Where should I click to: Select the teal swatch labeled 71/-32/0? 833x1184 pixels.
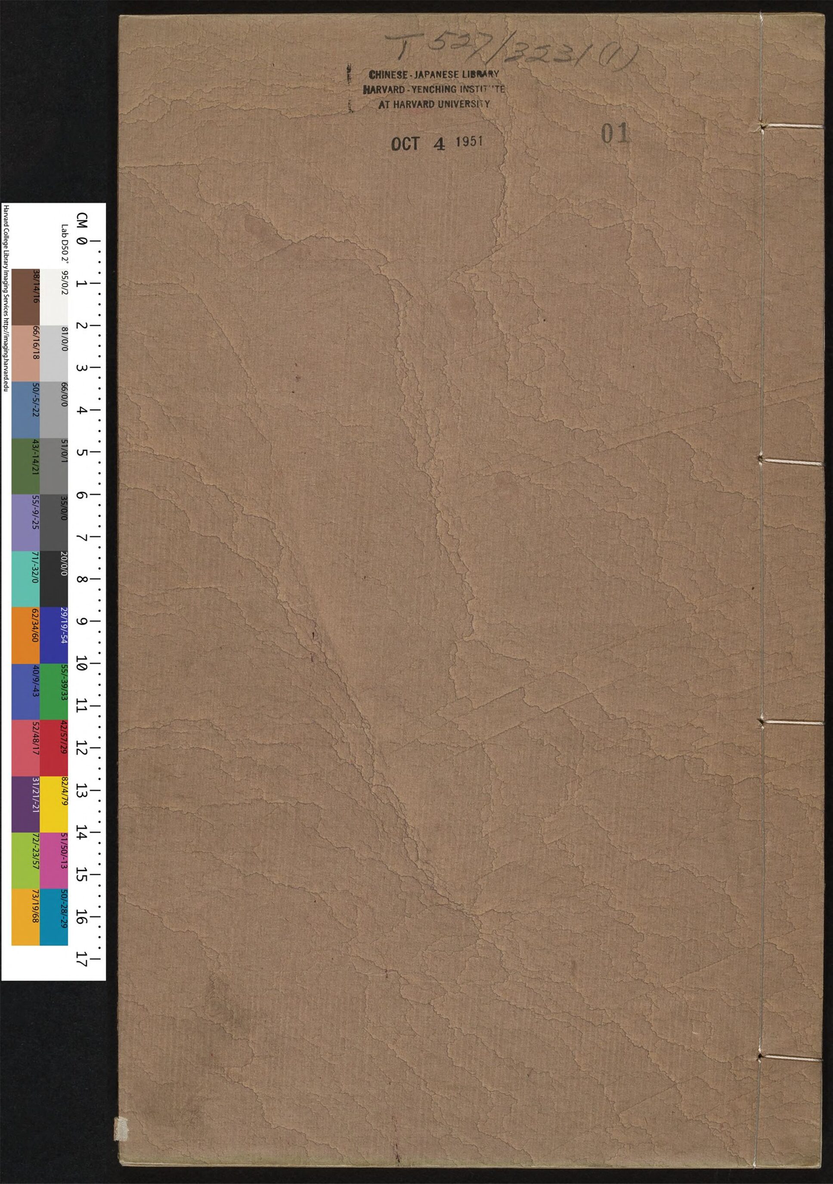coord(26,579)
